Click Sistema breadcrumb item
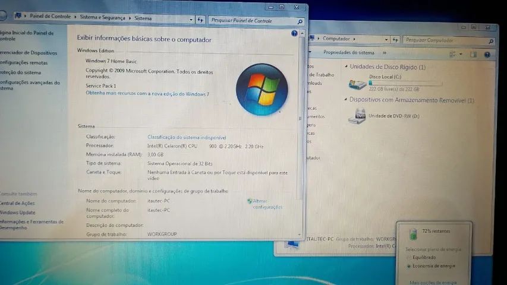The height and width of the screenshot is (285, 507). (143, 18)
